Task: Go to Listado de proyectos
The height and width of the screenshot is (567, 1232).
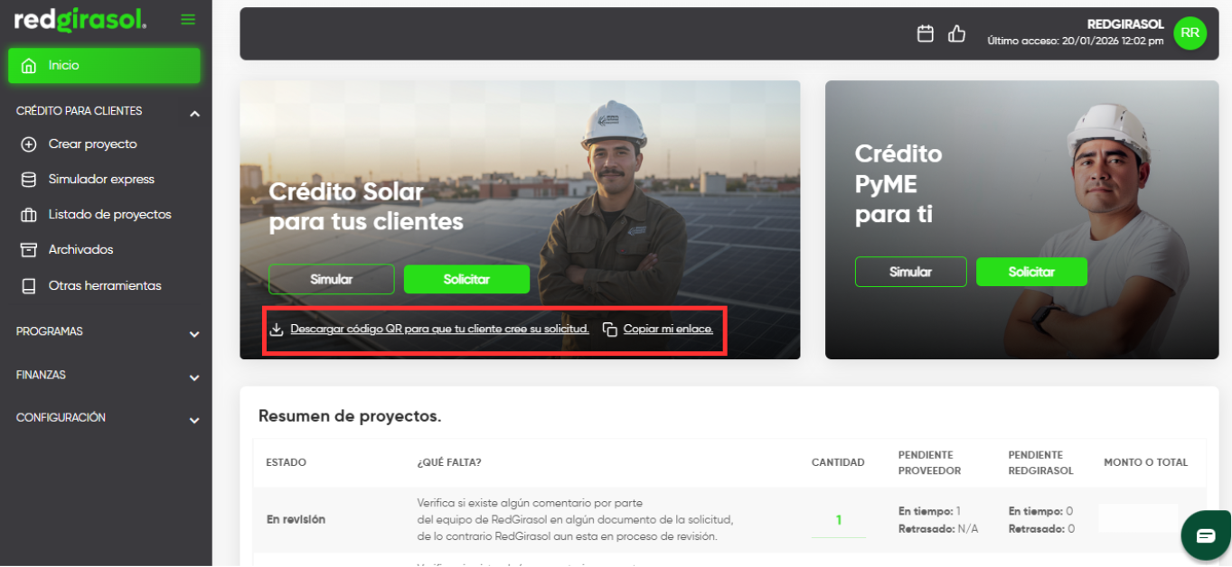Action: pos(109,215)
